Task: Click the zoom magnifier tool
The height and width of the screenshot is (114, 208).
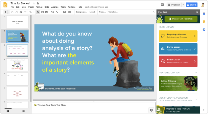Action: point(31,12)
